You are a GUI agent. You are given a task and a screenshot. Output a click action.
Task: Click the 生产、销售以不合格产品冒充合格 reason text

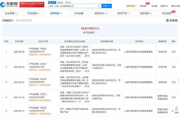pyautogui.click(x=74, y=111)
